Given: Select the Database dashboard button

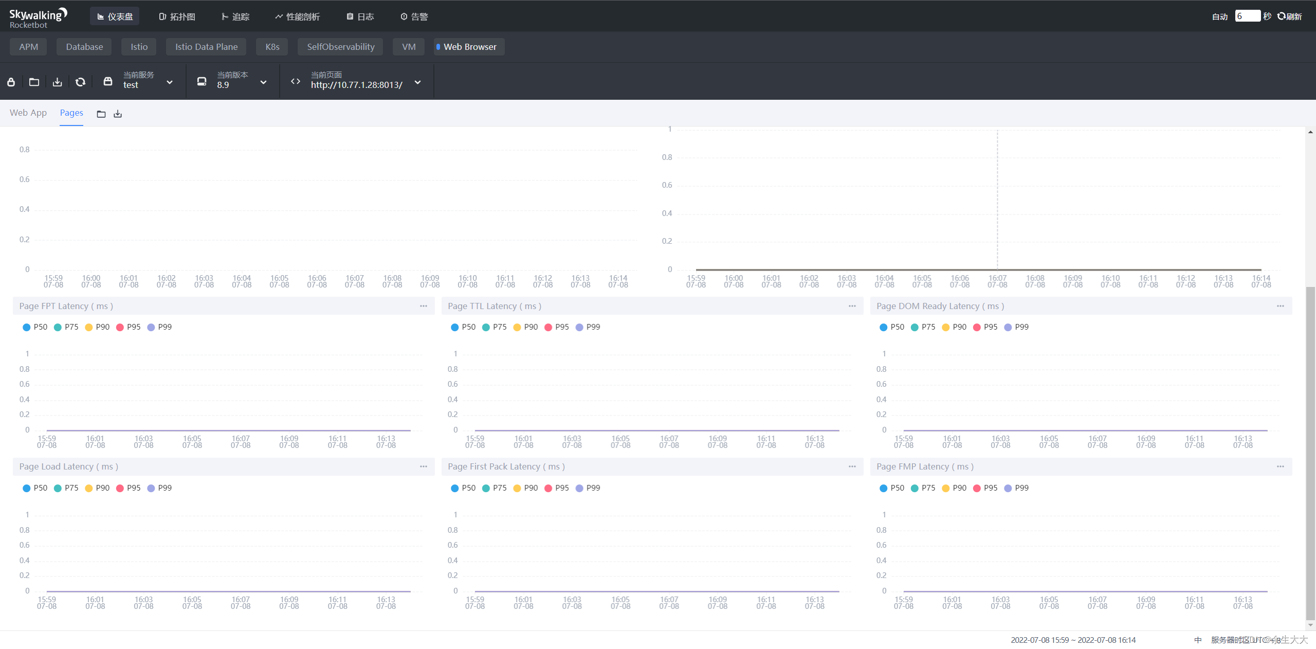Looking at the screenshot, I should (84, 47).
